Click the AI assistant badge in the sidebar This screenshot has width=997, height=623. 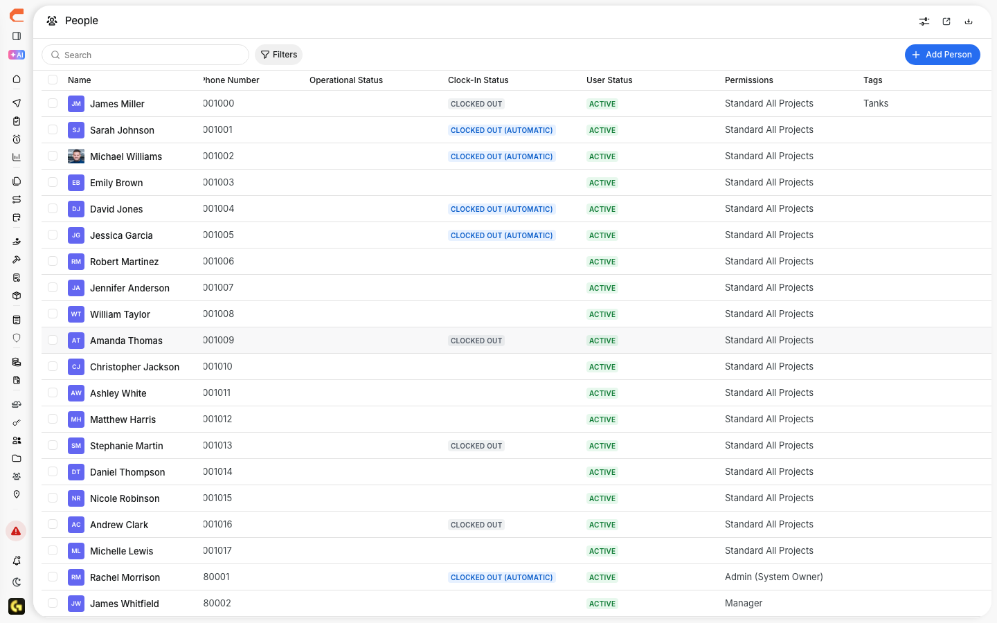click(17, 55)
